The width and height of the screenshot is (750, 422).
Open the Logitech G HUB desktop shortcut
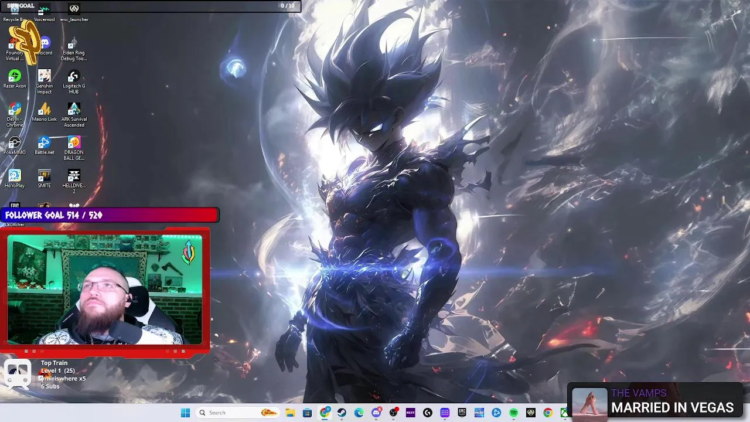point(74,82)
